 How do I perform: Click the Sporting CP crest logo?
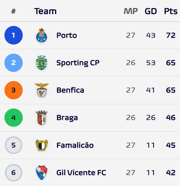click(x=41, y=63)
